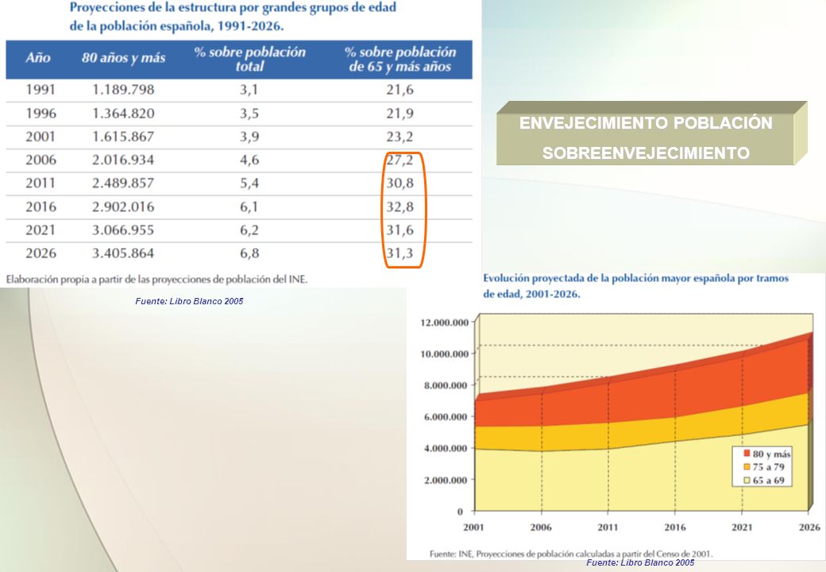The height and width of the screenshot is (572, 826).
Task: Click value 23,2 in last column
Action: pyautogui.click(x=399, y=137)
